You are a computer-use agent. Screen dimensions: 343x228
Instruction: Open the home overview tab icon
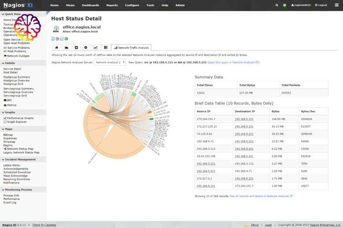click(x=56, y=47)
